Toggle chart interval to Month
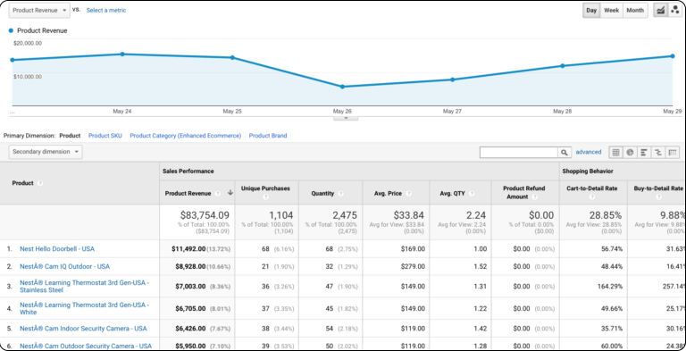Viewport: 686px width, 351px height. pyautogui.click(x=635, y=11)
